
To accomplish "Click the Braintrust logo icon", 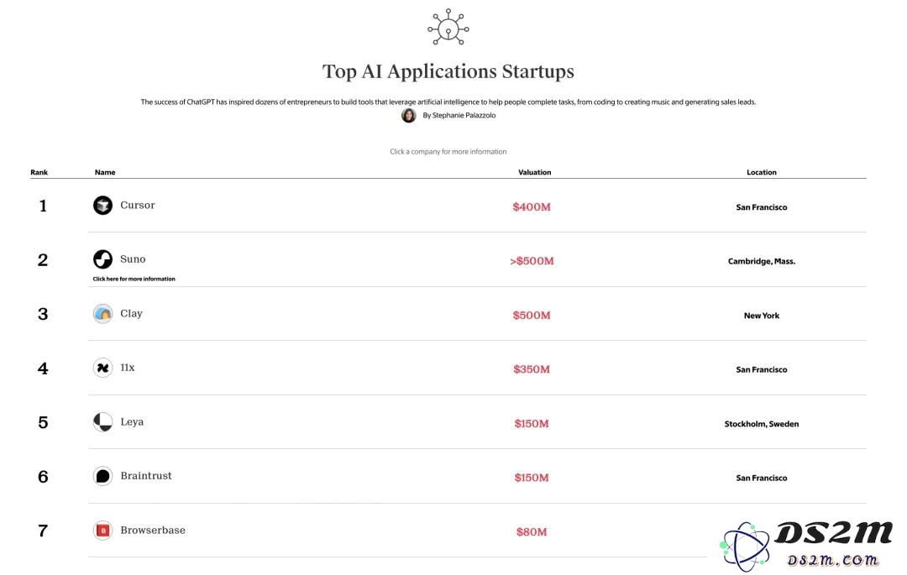I will [103, 476].
